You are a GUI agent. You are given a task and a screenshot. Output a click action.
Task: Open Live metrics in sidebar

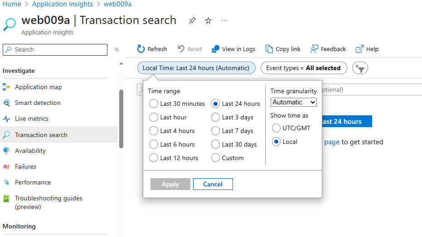[x=32, y=118]
